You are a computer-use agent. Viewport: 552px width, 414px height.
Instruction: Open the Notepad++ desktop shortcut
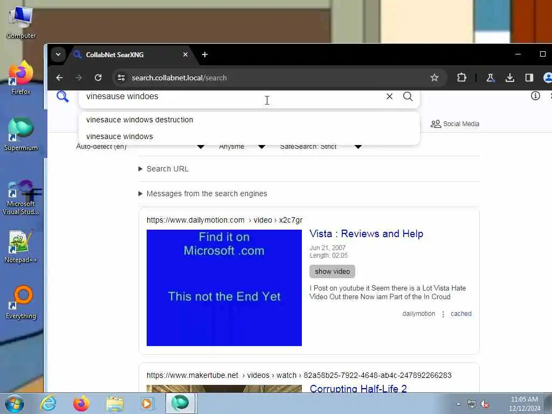pos(21,247)
